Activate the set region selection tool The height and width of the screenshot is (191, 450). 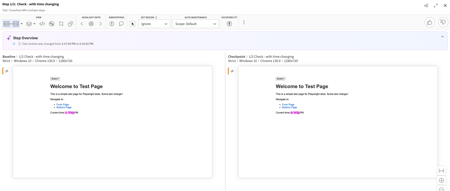click(133, 24)
